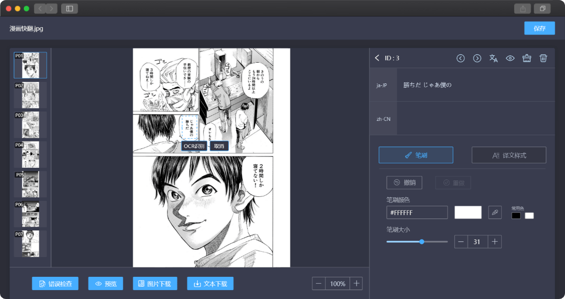This screenshot has height=299, width=565.
Task: Toggle the sidebar view in title bar
Action: point(69,8)
